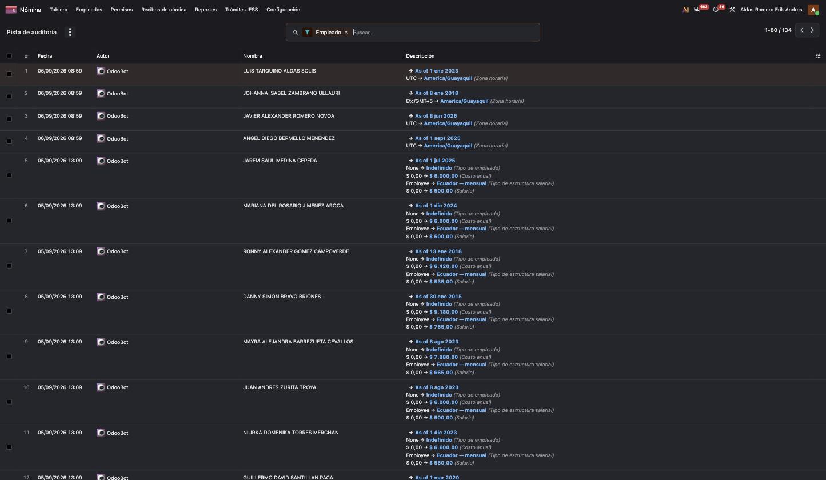The width and height of the screenshot is (826, 480).
Task: Click the name MAYRA ALEJANDRA BARREZUETA CEVALLOS
Action: click(298, 342)
